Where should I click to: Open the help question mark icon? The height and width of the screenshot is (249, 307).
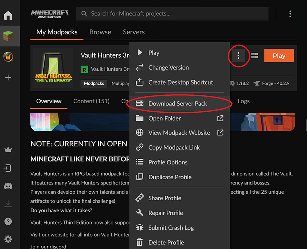[8, 221]
